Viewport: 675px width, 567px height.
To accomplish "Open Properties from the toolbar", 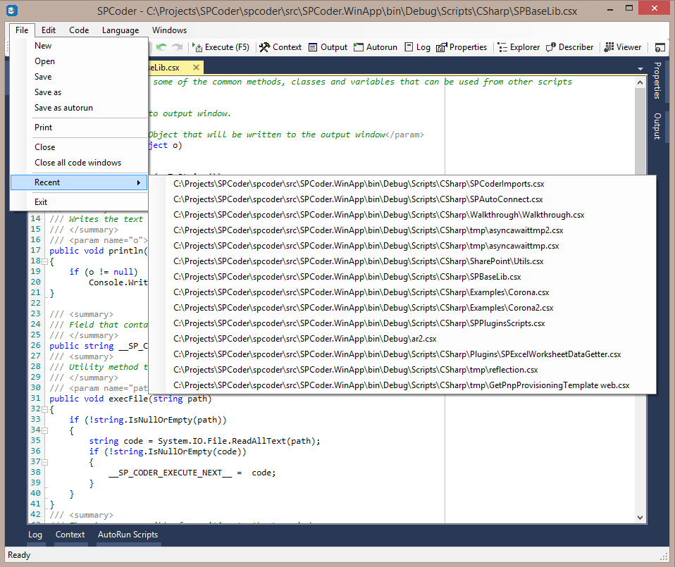I will (462, 47).
